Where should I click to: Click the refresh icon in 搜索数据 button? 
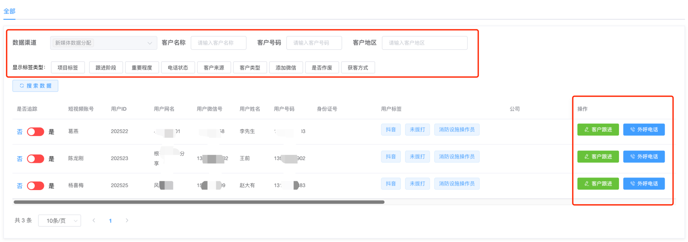tap(22, 86)
